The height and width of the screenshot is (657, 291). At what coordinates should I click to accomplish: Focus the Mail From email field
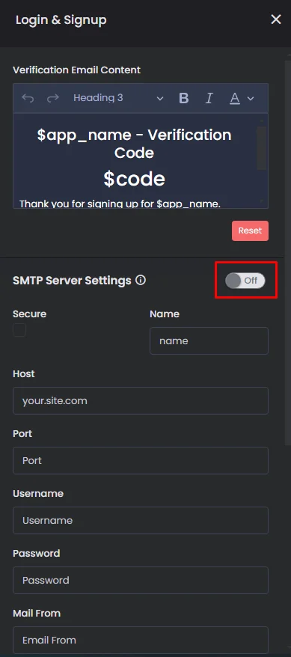pyautogui.click(x=141, y=641)
